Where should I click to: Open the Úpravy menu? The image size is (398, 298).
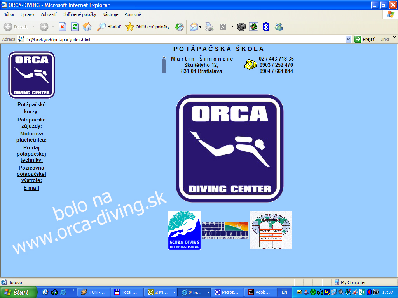[28, 14]
